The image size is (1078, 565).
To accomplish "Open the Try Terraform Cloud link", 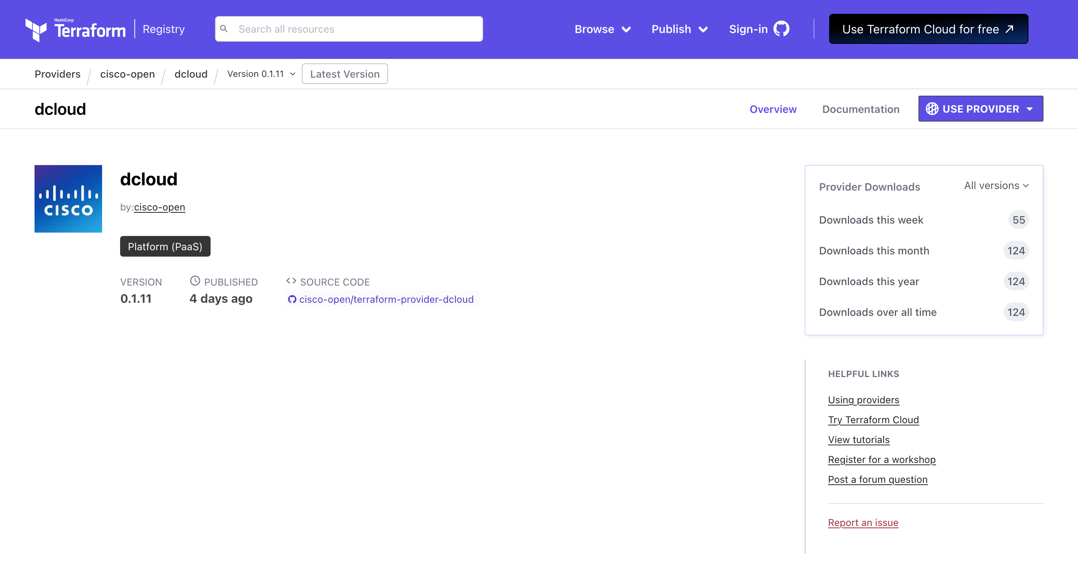I will pyautogui.click(x=873, y=420).
